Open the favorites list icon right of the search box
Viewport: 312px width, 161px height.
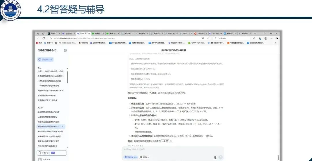254,38
